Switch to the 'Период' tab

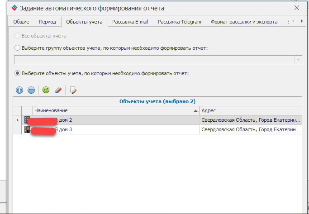[x=48, y=22]
